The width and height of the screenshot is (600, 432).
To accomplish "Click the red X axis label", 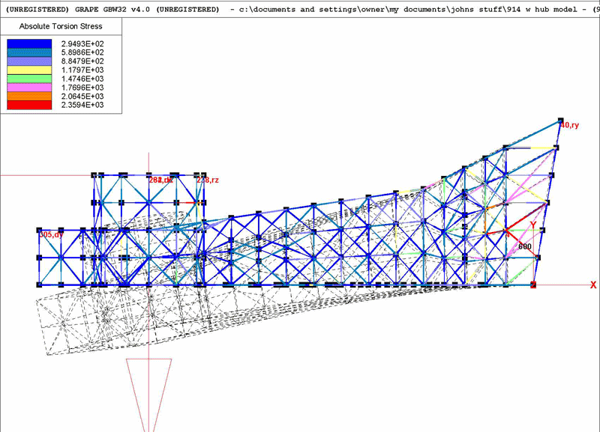I will [592, 285].
